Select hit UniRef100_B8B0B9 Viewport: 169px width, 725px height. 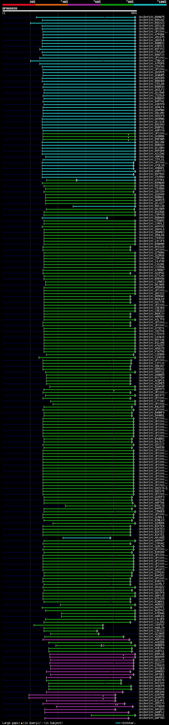152,81
